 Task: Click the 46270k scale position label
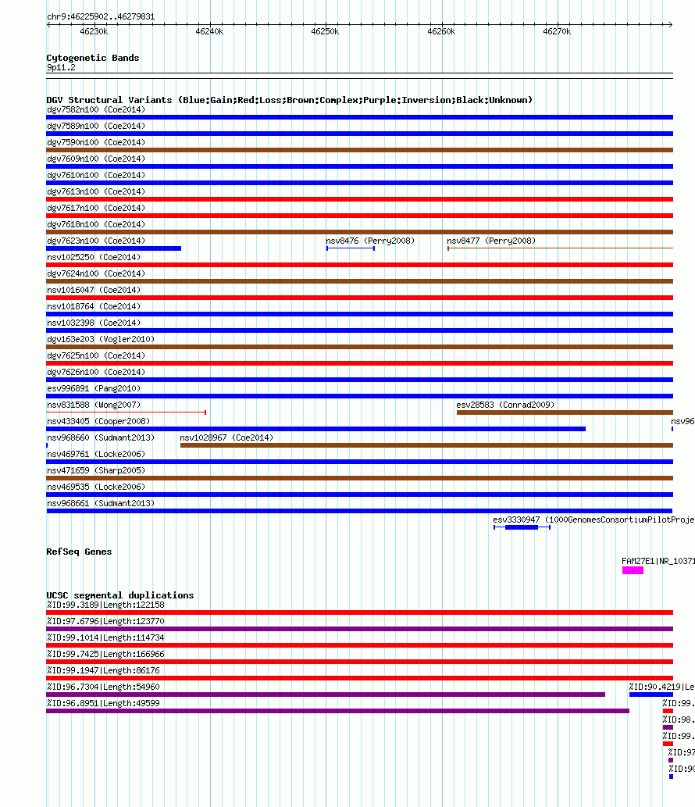click(x=557, y=31)
